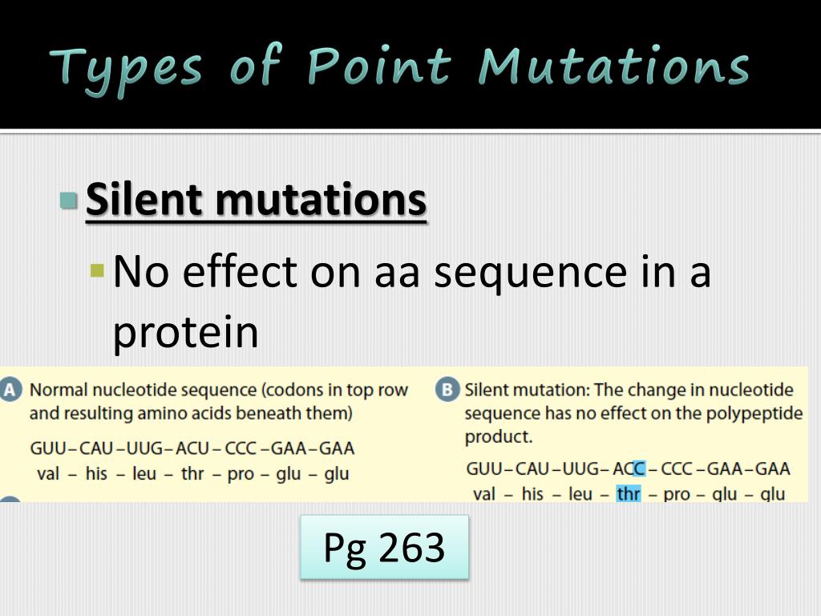Click the CCC codon in panel B
Screen dimensions: 821x616
coord(678,468)
